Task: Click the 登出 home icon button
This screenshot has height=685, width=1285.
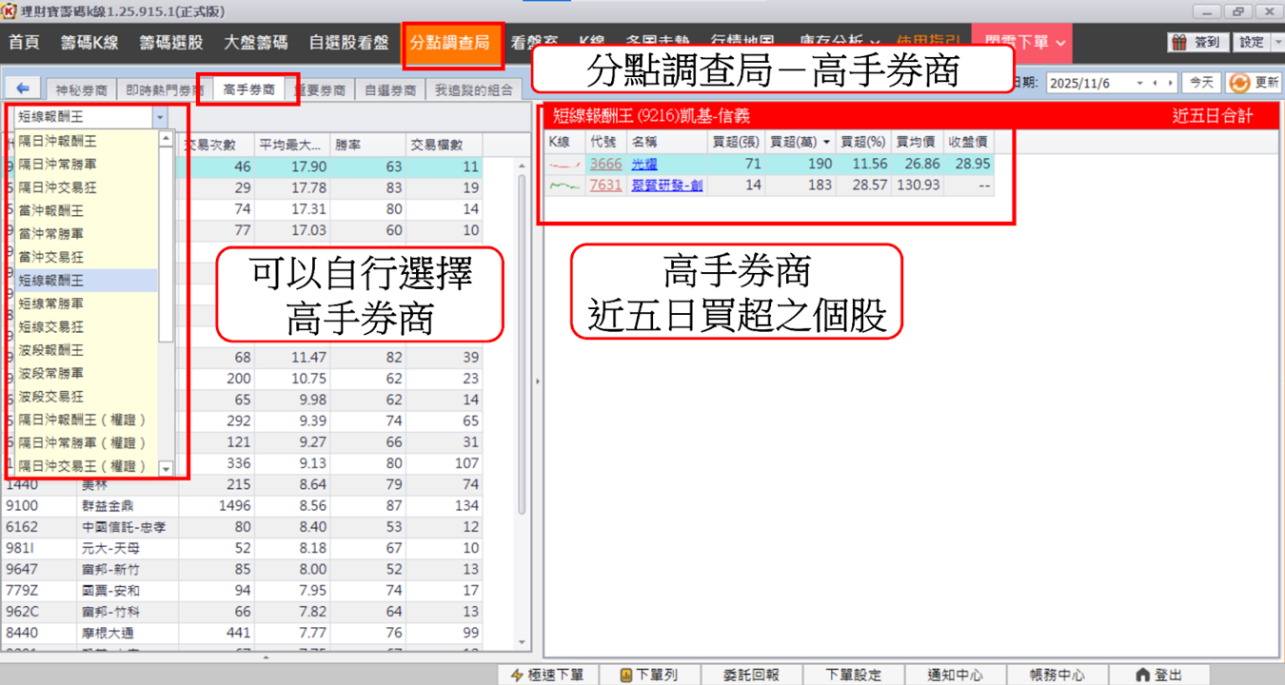Action: (1158, 675)
